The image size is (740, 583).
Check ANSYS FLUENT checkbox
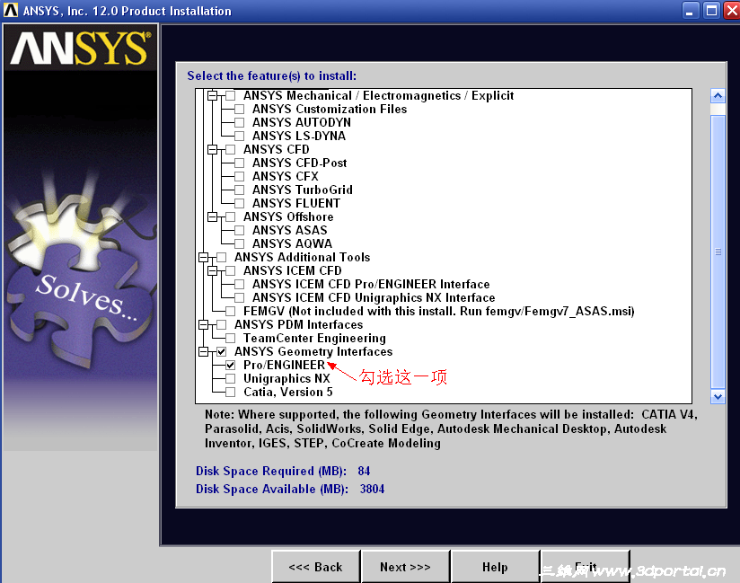pyautogui.click(x=239, y=203)
